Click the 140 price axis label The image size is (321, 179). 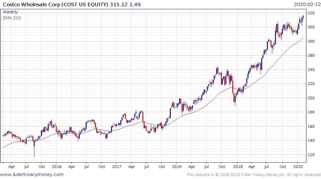tap(311, 141)
